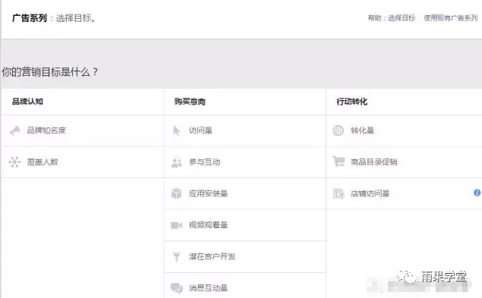
Task: Select the 访问量 objective option
Action: point(245,130)
